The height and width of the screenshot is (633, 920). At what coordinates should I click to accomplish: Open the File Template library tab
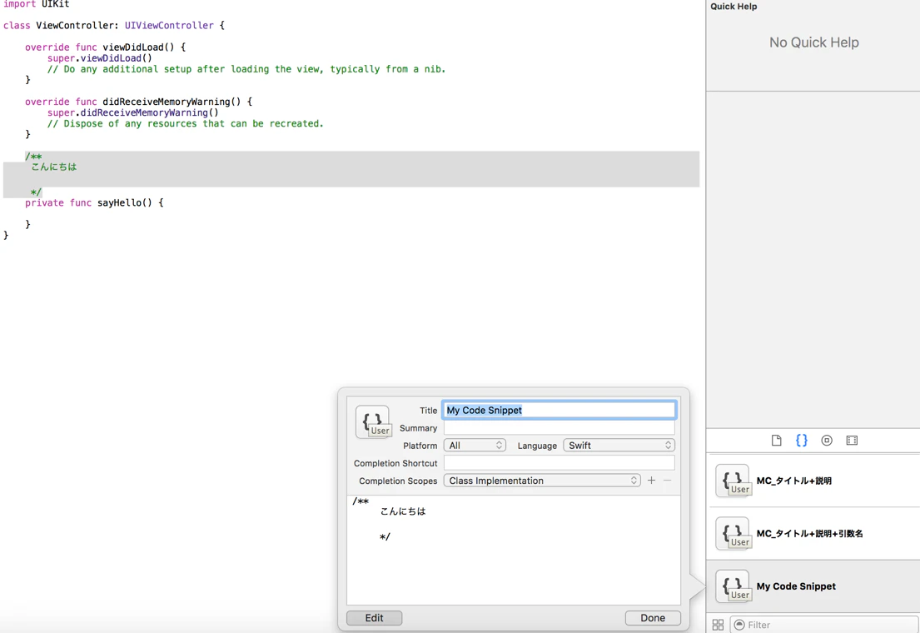point(776,441)
